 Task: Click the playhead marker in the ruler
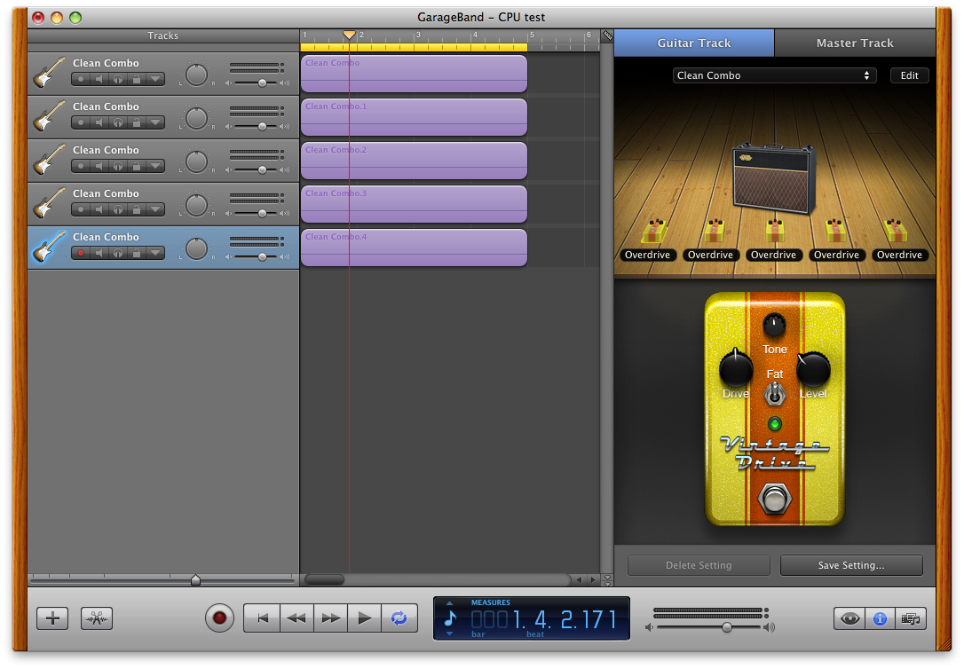click(349, 35)
